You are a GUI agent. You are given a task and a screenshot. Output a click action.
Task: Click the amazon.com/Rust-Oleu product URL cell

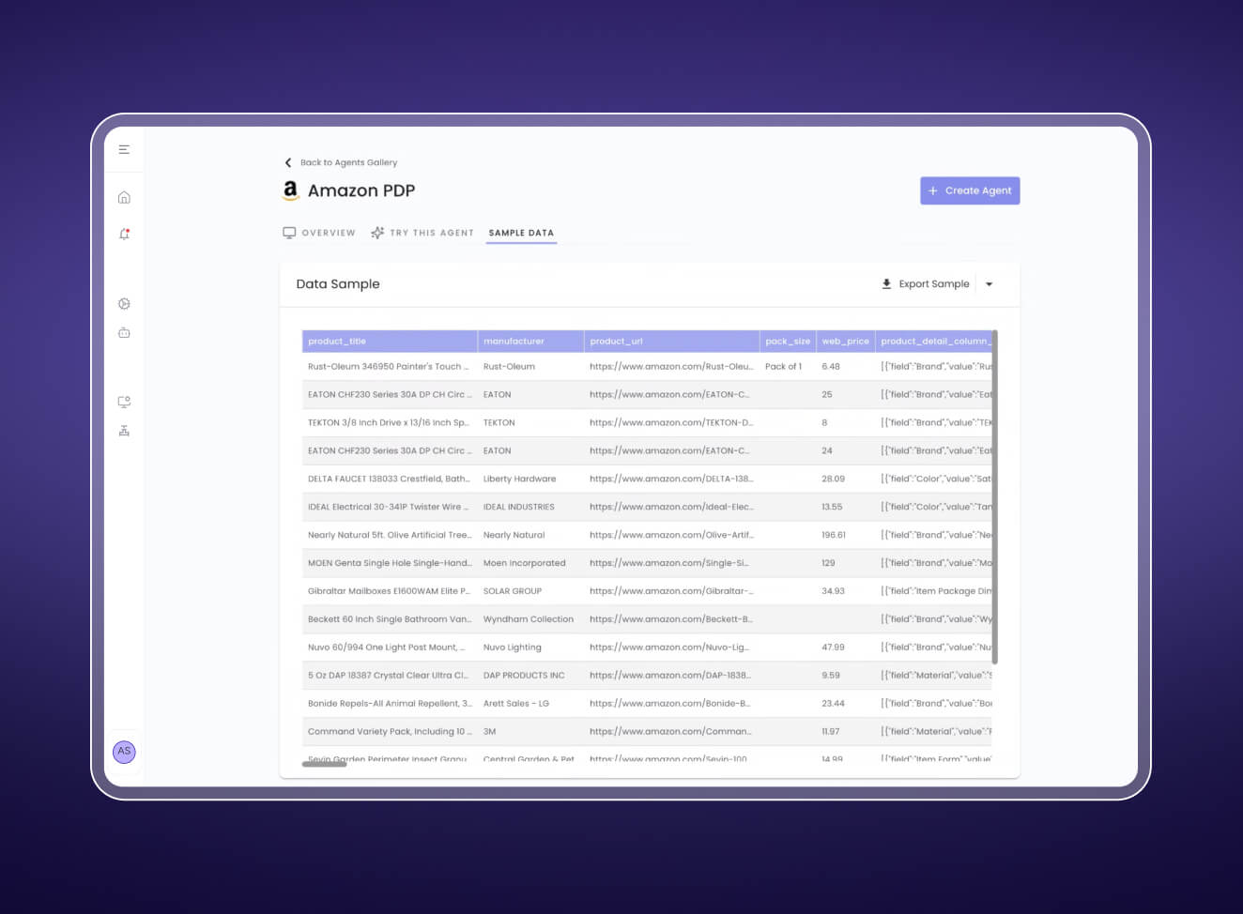coord(671,367)
